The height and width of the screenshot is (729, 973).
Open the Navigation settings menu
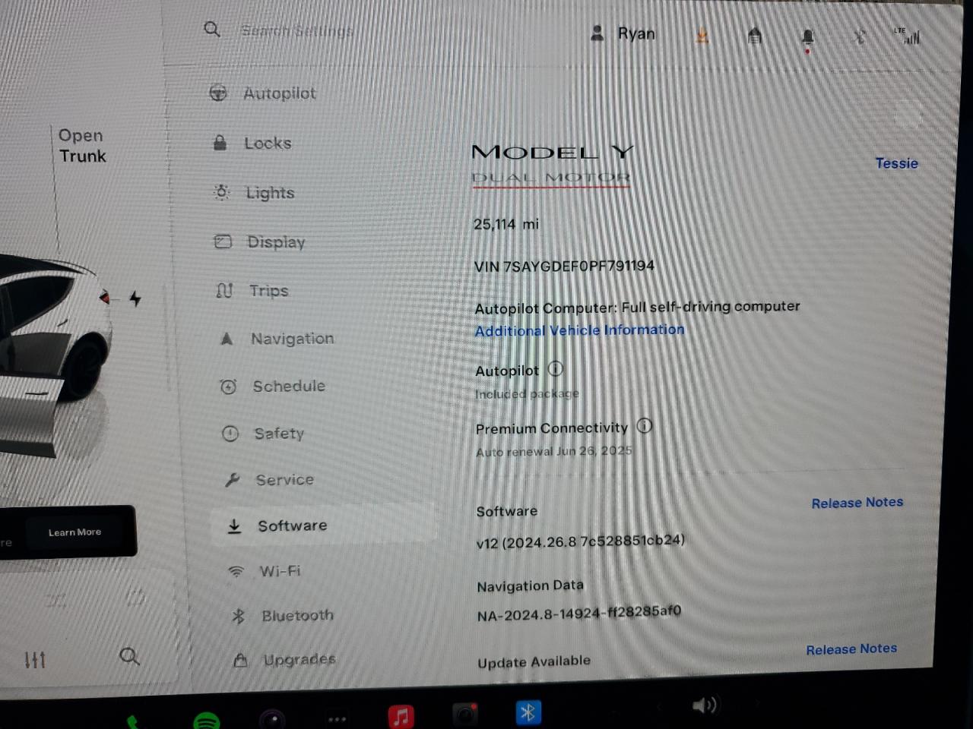[277, 339]
